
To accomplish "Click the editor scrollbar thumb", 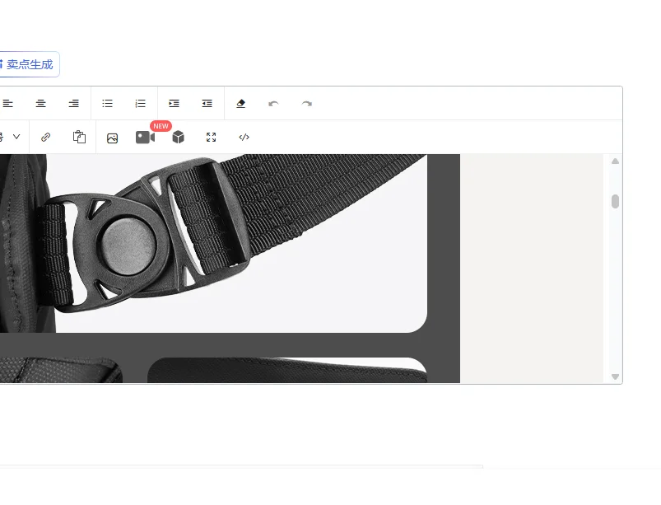I will 615,201.
